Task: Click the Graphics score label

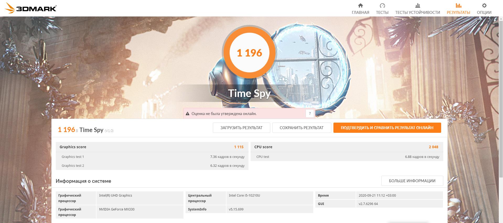Action: tap(73, 147)
